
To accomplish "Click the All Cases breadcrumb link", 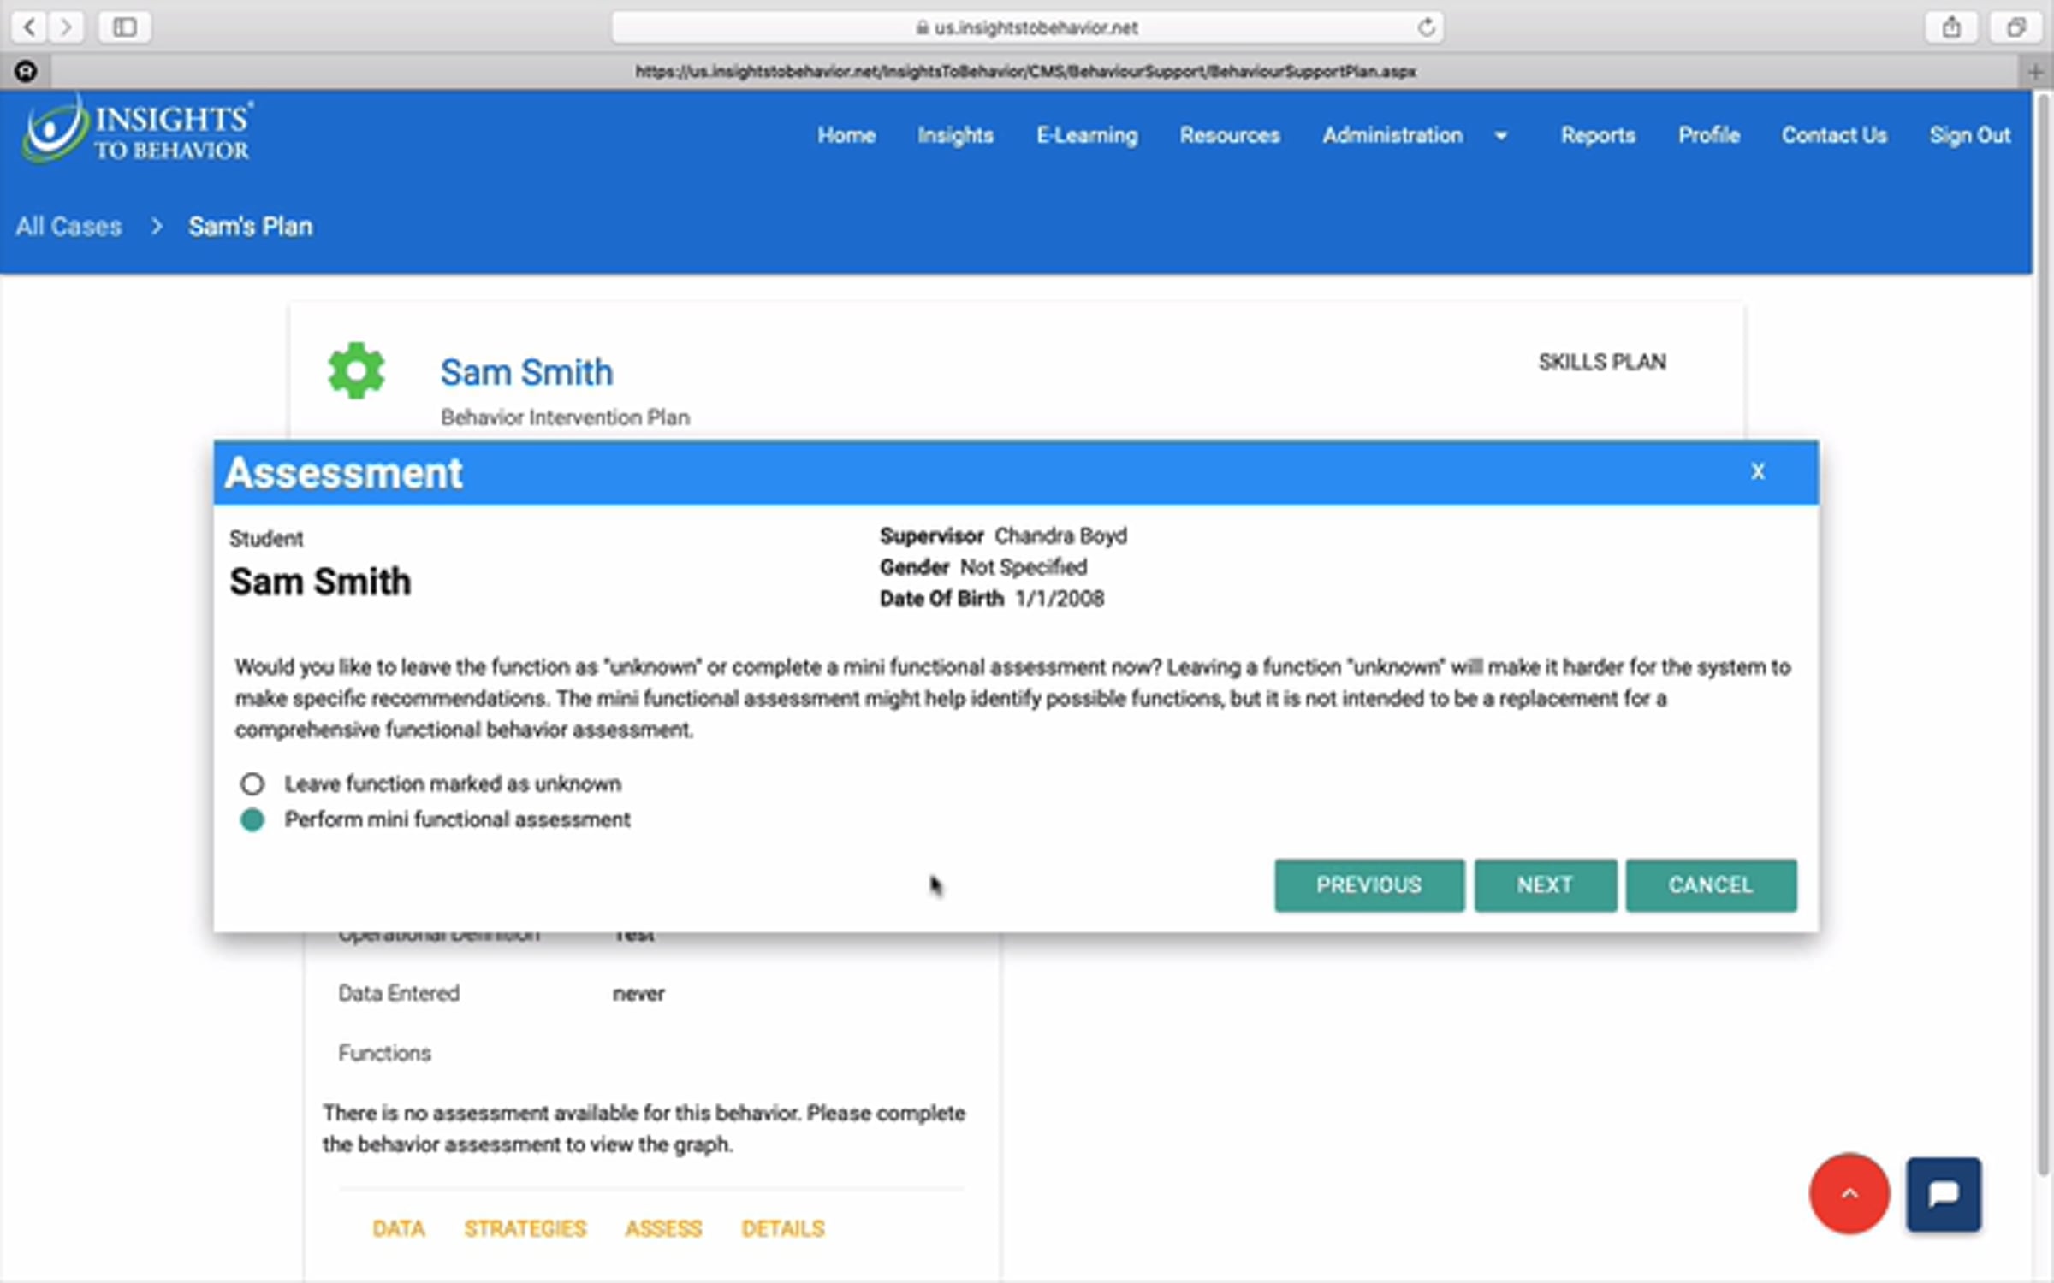I will pos(68,227).
